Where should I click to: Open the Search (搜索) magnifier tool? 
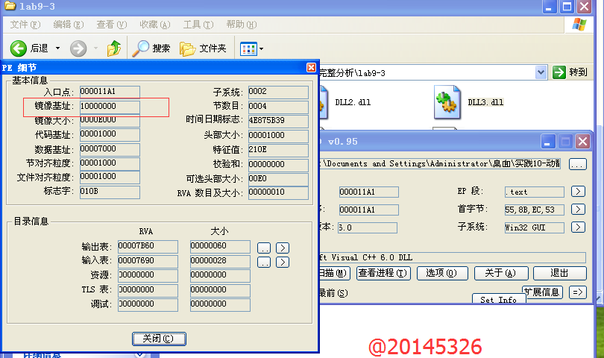(141, 48)
